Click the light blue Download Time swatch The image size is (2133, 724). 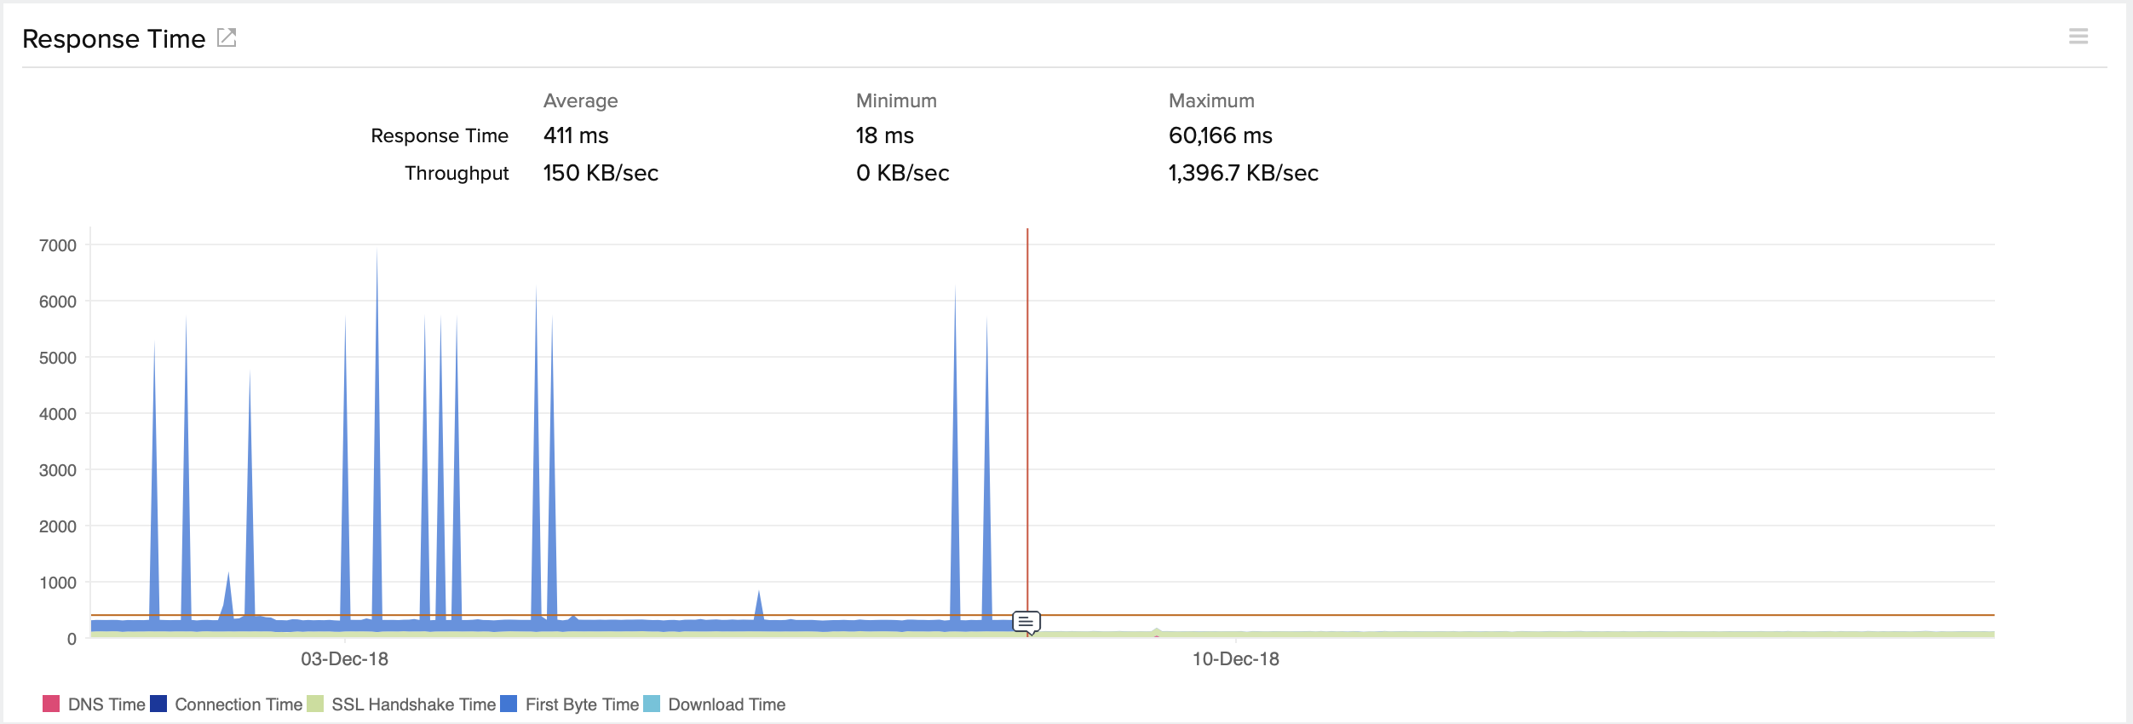tap(652, 704)
